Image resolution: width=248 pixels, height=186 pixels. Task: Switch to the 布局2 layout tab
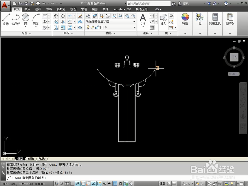[x=42, y=159]
